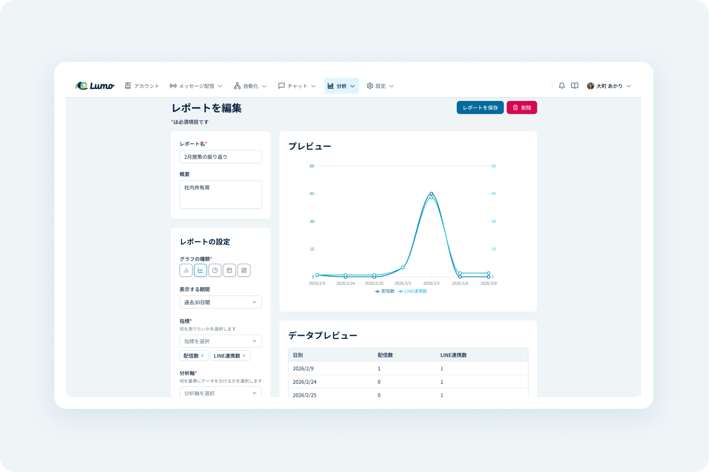Open the 指標を選択 dropdown

[220, 341]
